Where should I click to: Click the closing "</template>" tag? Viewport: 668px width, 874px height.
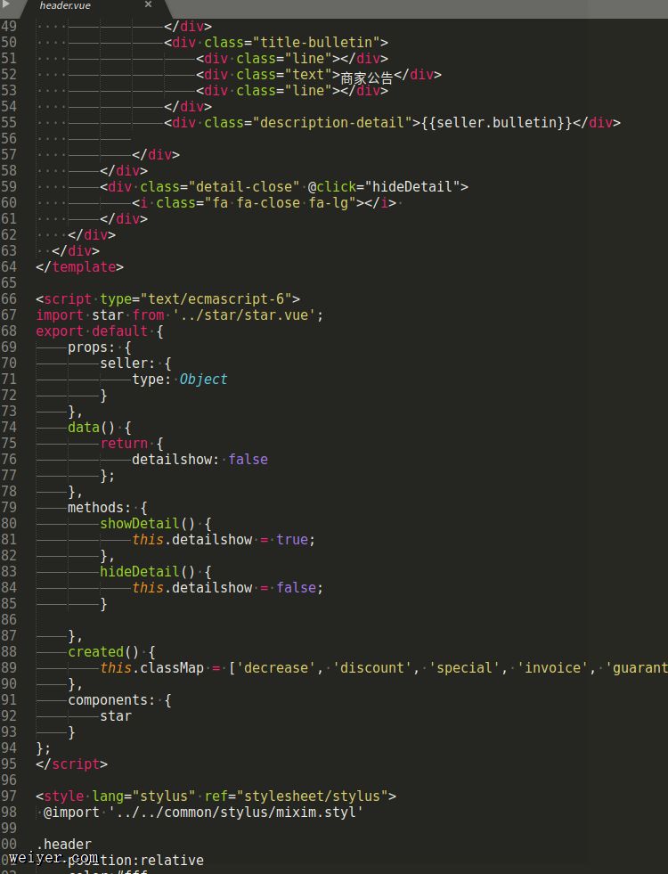tap(79, 267)
